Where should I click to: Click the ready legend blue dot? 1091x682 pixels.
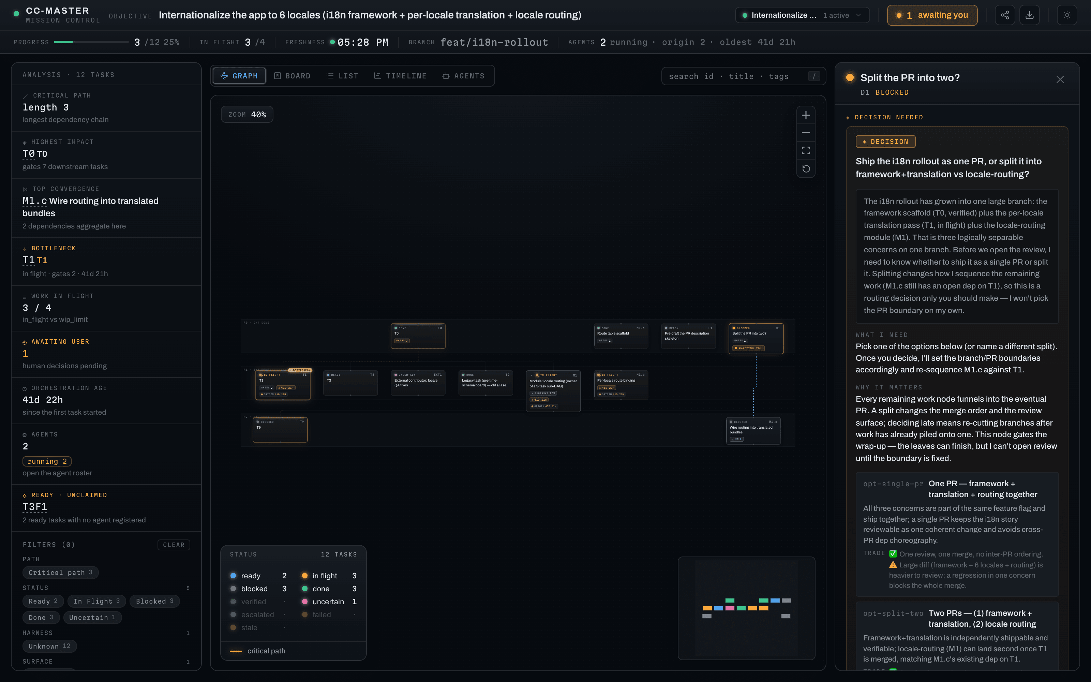233,576
